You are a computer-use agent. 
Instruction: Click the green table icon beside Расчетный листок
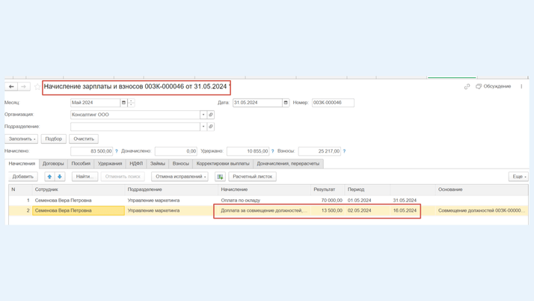click(x=220, y=177)
